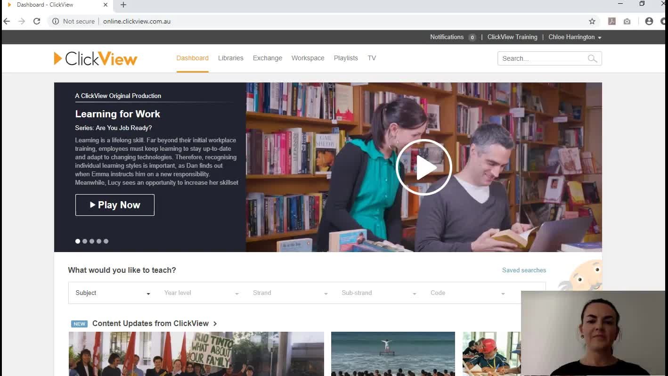Viewport: 668px width, 376px height.
Task: Open a new browser tab
Action: (x=123, y=5)
